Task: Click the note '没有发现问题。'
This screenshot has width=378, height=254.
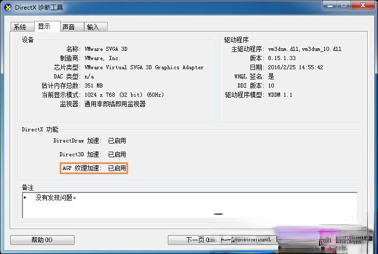Action: pos(56,197)
